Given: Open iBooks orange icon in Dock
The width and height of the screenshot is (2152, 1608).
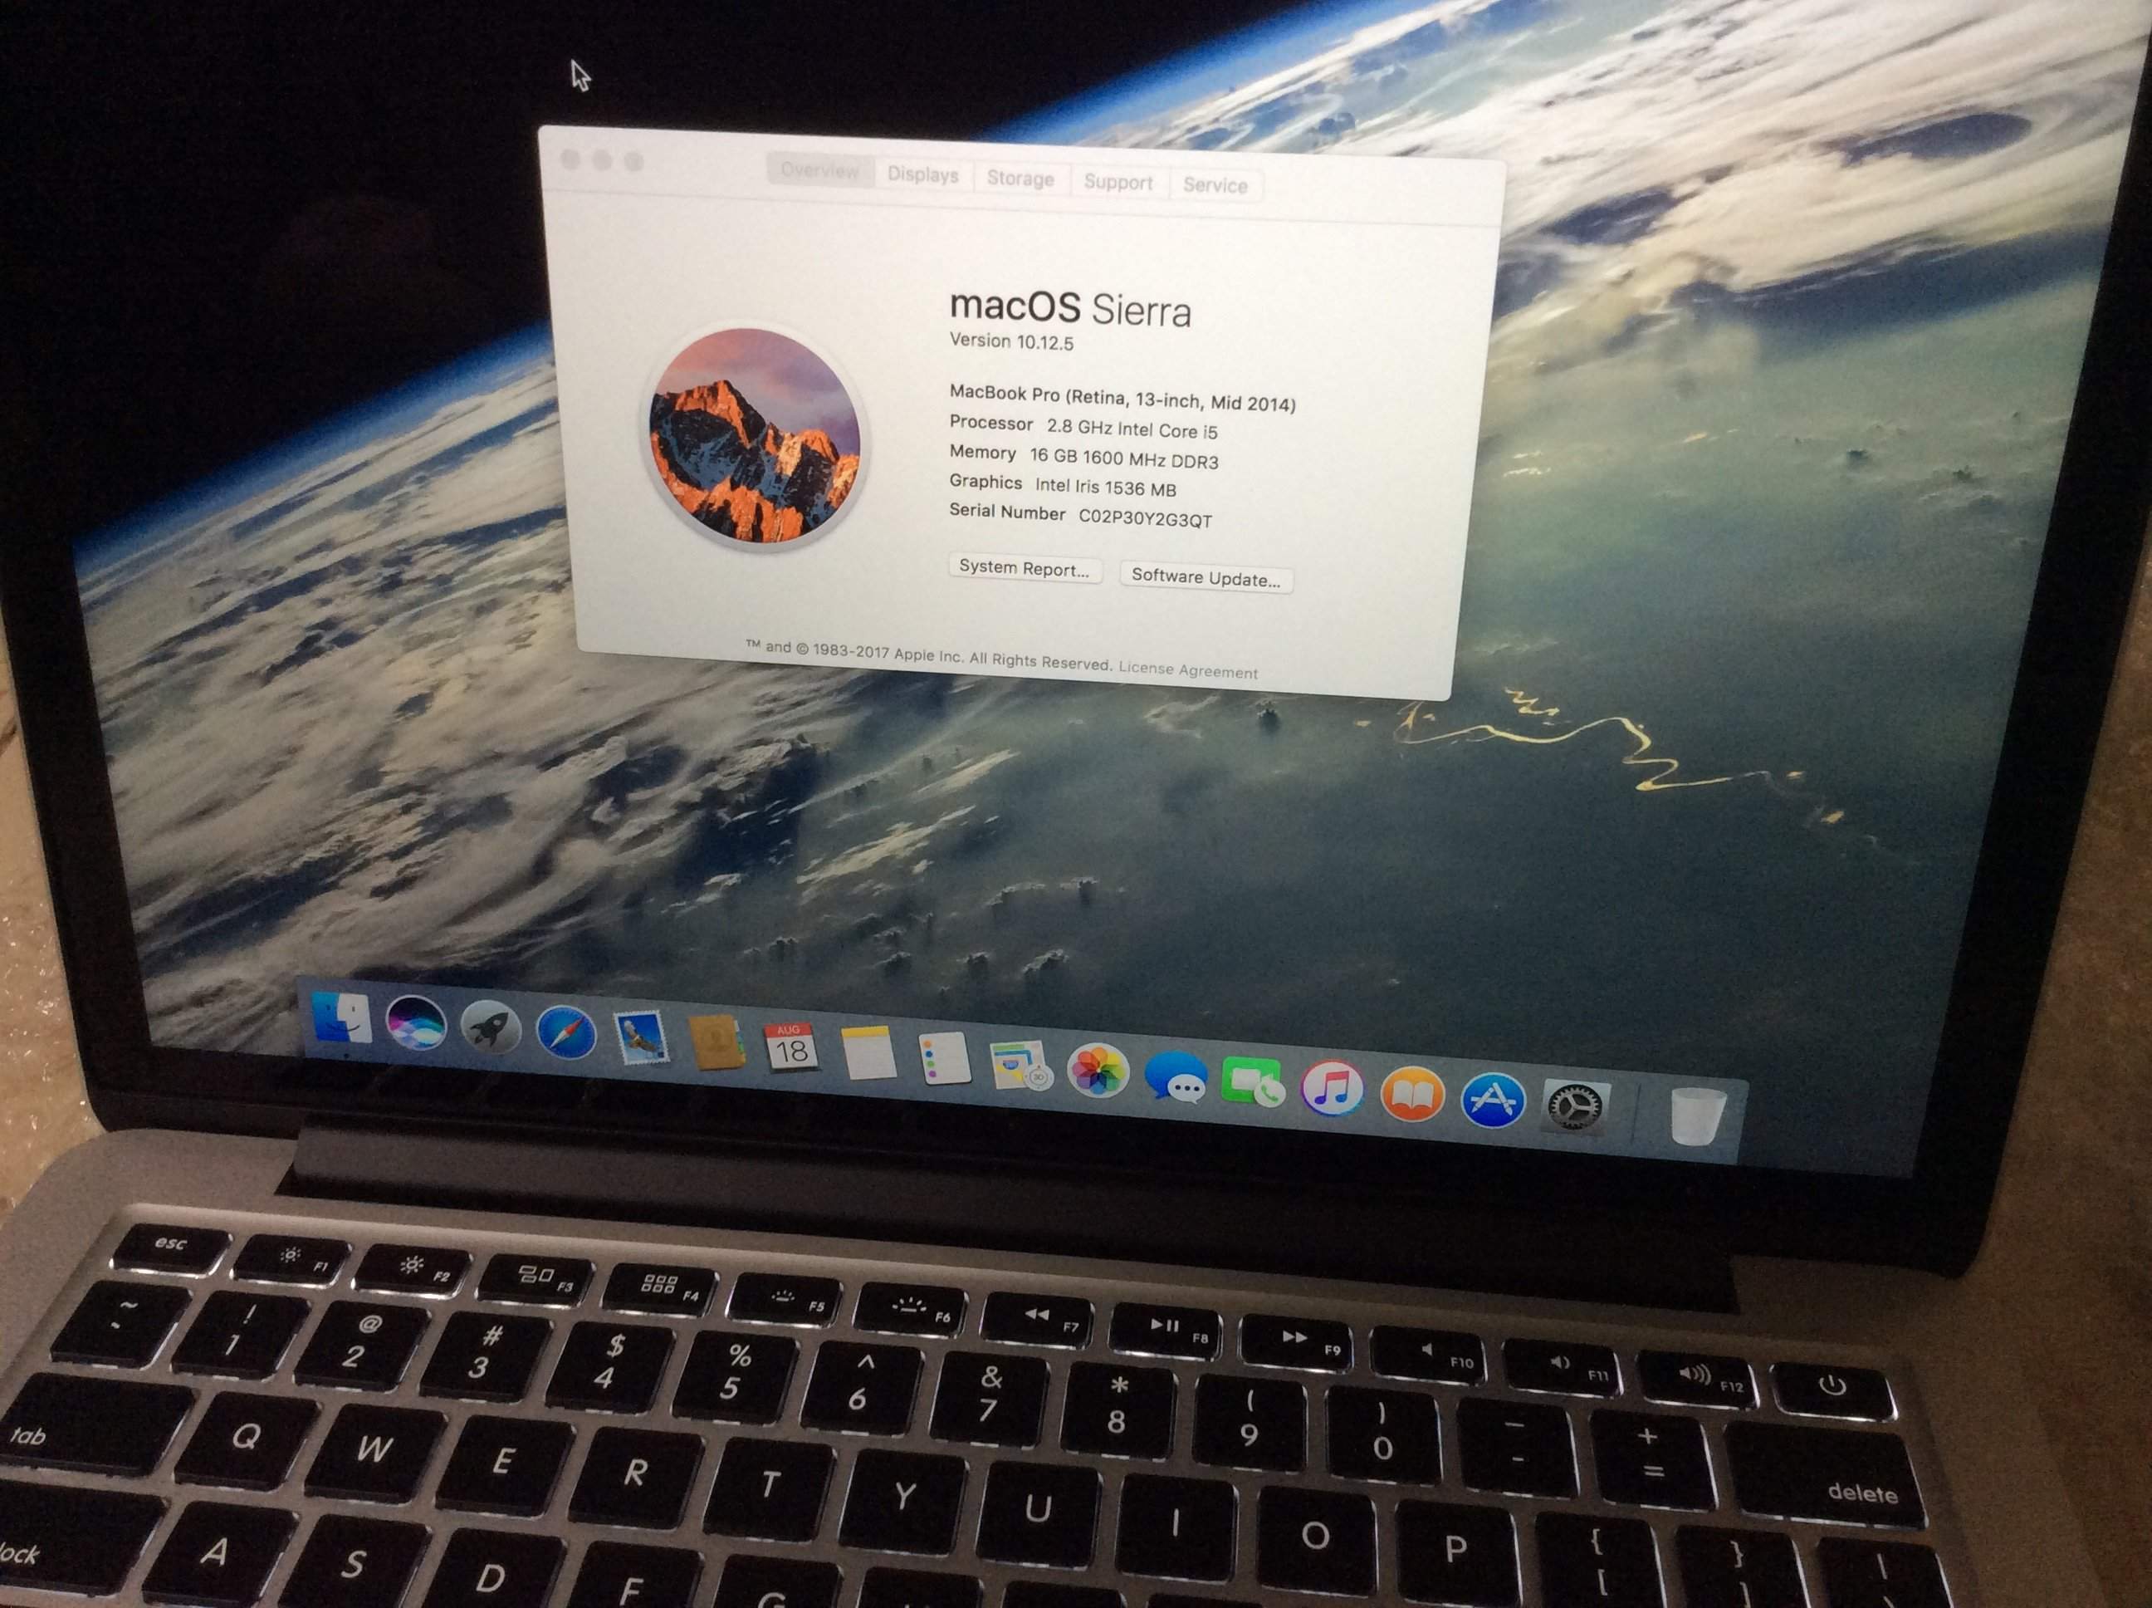Looking at the screenshot, I should [1411, 1094].
